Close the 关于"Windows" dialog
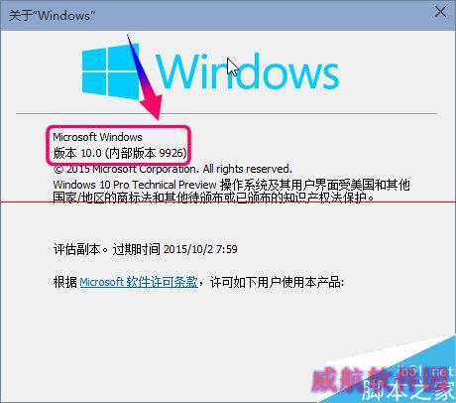 (440, 12)
